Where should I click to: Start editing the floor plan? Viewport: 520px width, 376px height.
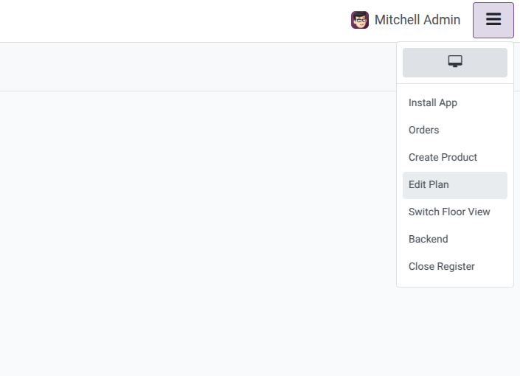pos(429,184)
